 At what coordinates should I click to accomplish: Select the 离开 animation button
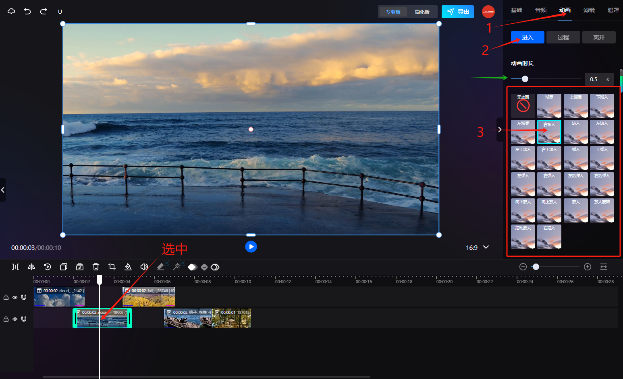(599, 37)
